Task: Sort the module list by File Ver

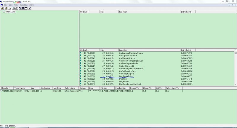Action: [x=107, y=88]
